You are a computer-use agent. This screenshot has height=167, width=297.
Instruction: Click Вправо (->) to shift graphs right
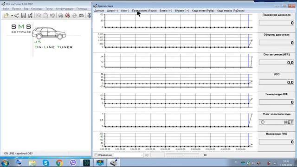tap(182, 11)
